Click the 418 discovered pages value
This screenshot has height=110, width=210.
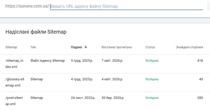point(200,61)
